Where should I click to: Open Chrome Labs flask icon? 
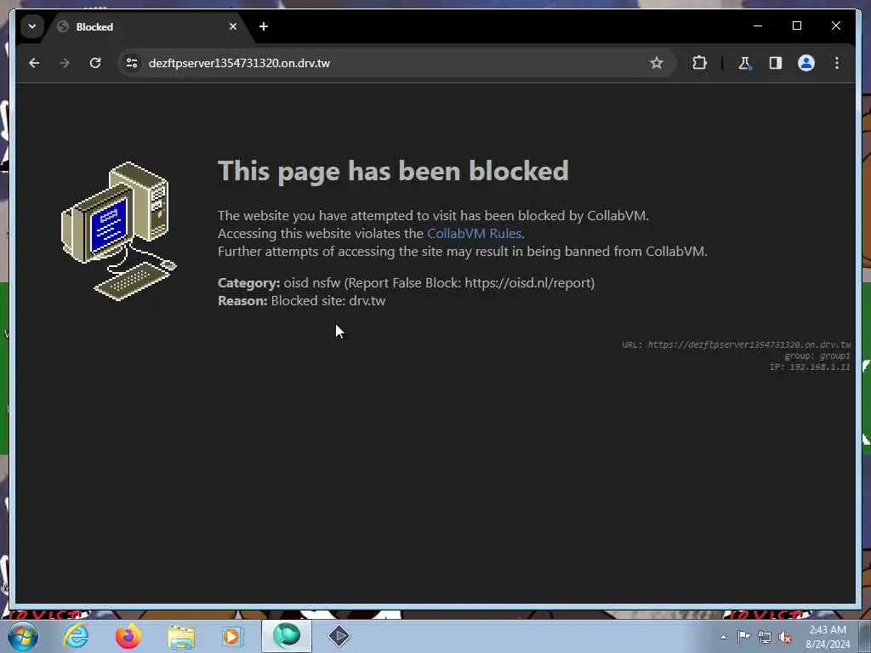tap(744, 63)
